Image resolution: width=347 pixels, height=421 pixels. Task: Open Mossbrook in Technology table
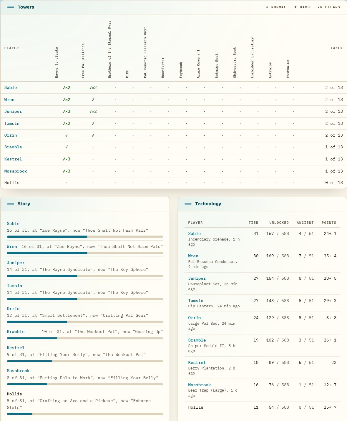(x=200, y=385)
